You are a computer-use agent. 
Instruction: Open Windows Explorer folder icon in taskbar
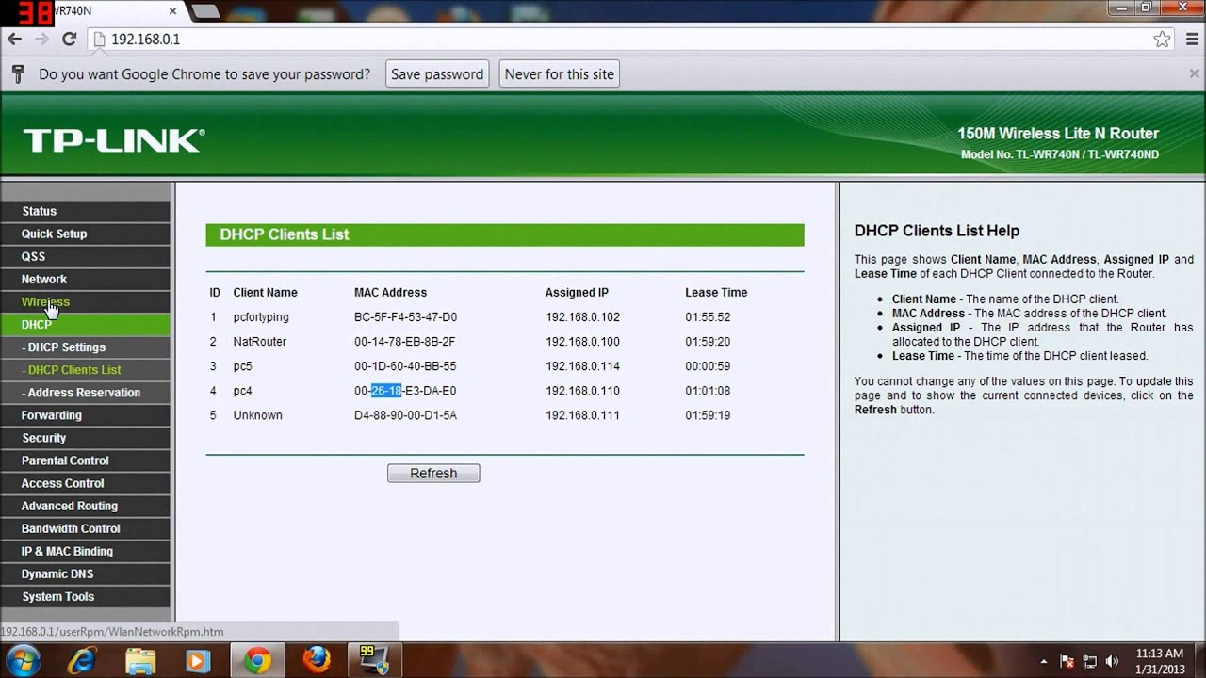pos(140,661)
